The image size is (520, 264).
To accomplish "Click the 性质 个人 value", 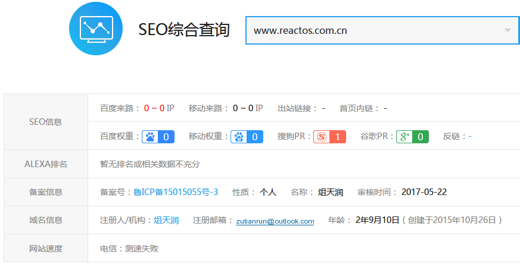I will (x=268, y=192).
